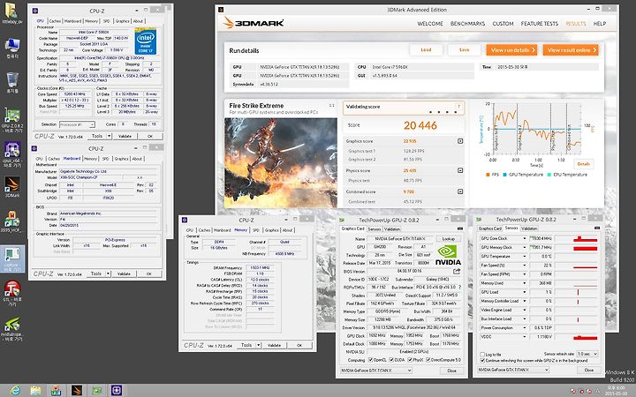Image resolution: width=636 pixels, height=397 pixels.
Task: Open 3DMark desktop shortcut icon
Action: (12, 184)
